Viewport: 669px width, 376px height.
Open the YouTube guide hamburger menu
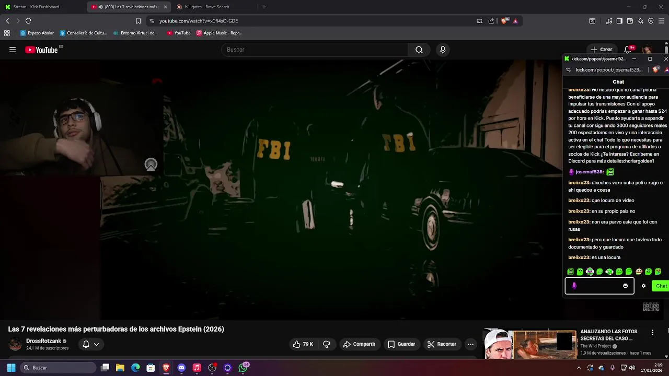(x=13, y=50)
